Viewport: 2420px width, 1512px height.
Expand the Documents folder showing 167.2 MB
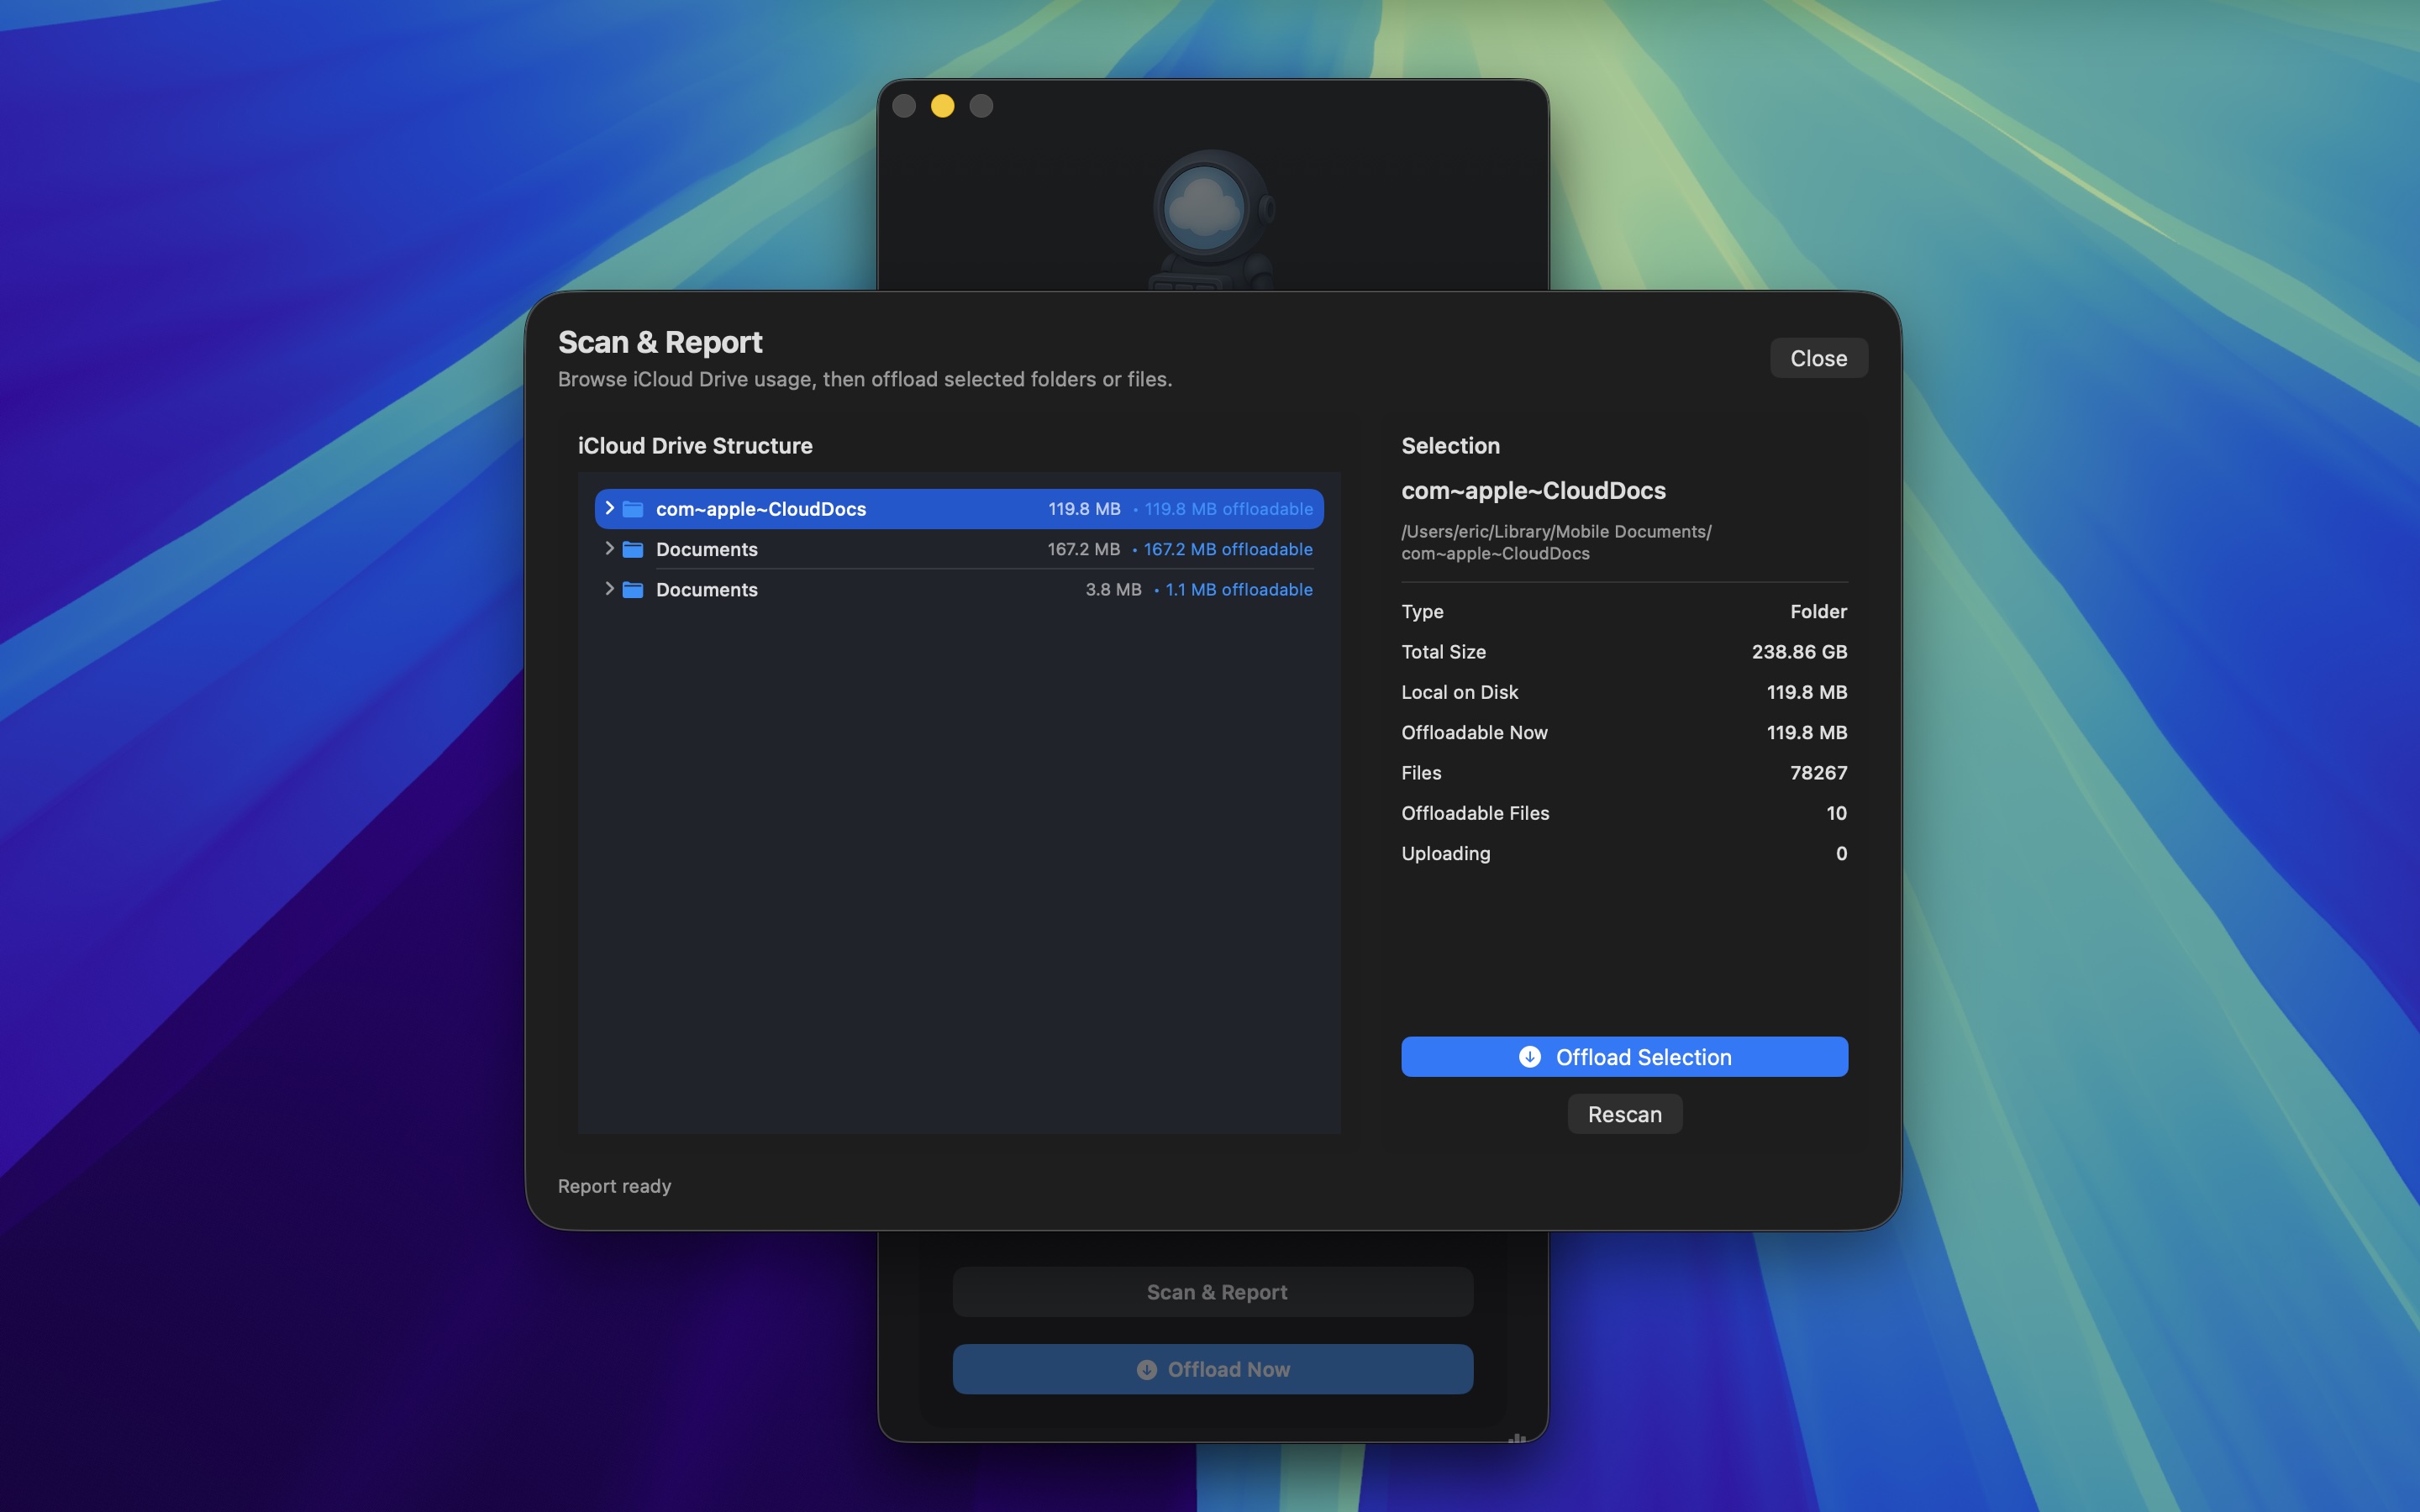[x=610, y=549]
